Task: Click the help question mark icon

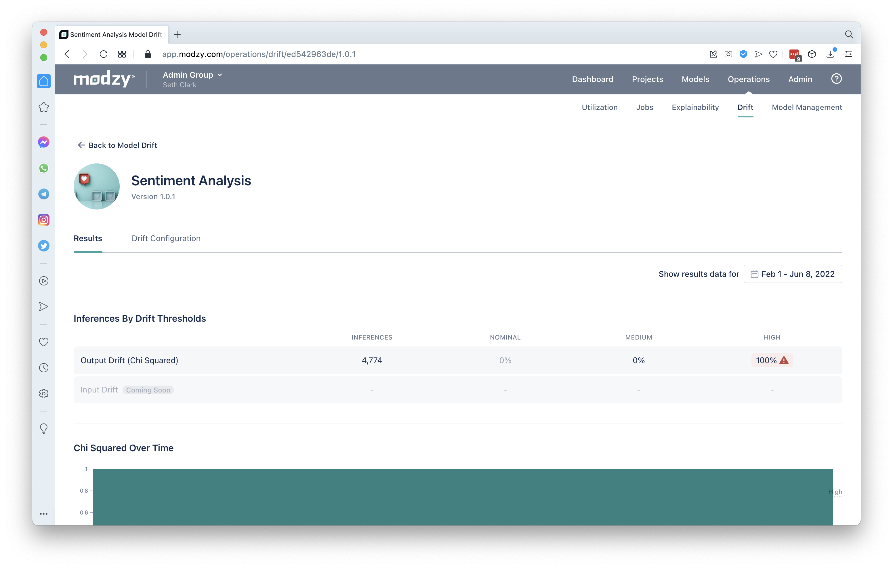Action: 836,79
